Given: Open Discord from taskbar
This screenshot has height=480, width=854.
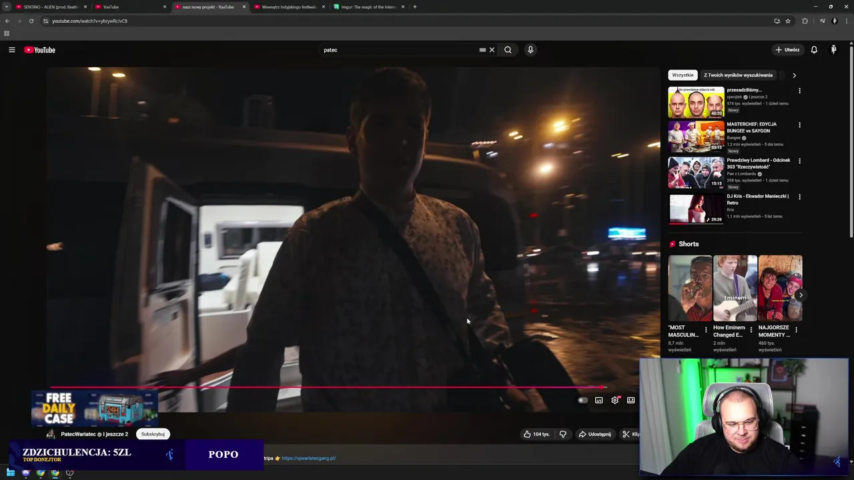Looking at the screenshot, I should tap(26, 473).
